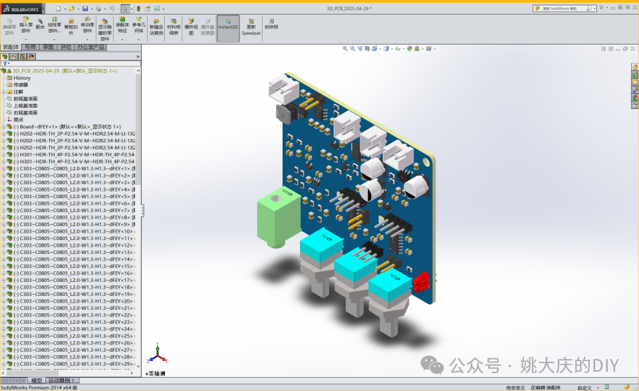The height and width of the screenshot is (391, 639).
Task: Open the 插入零部件 dropdown arrow
Action: pos(26,39)
